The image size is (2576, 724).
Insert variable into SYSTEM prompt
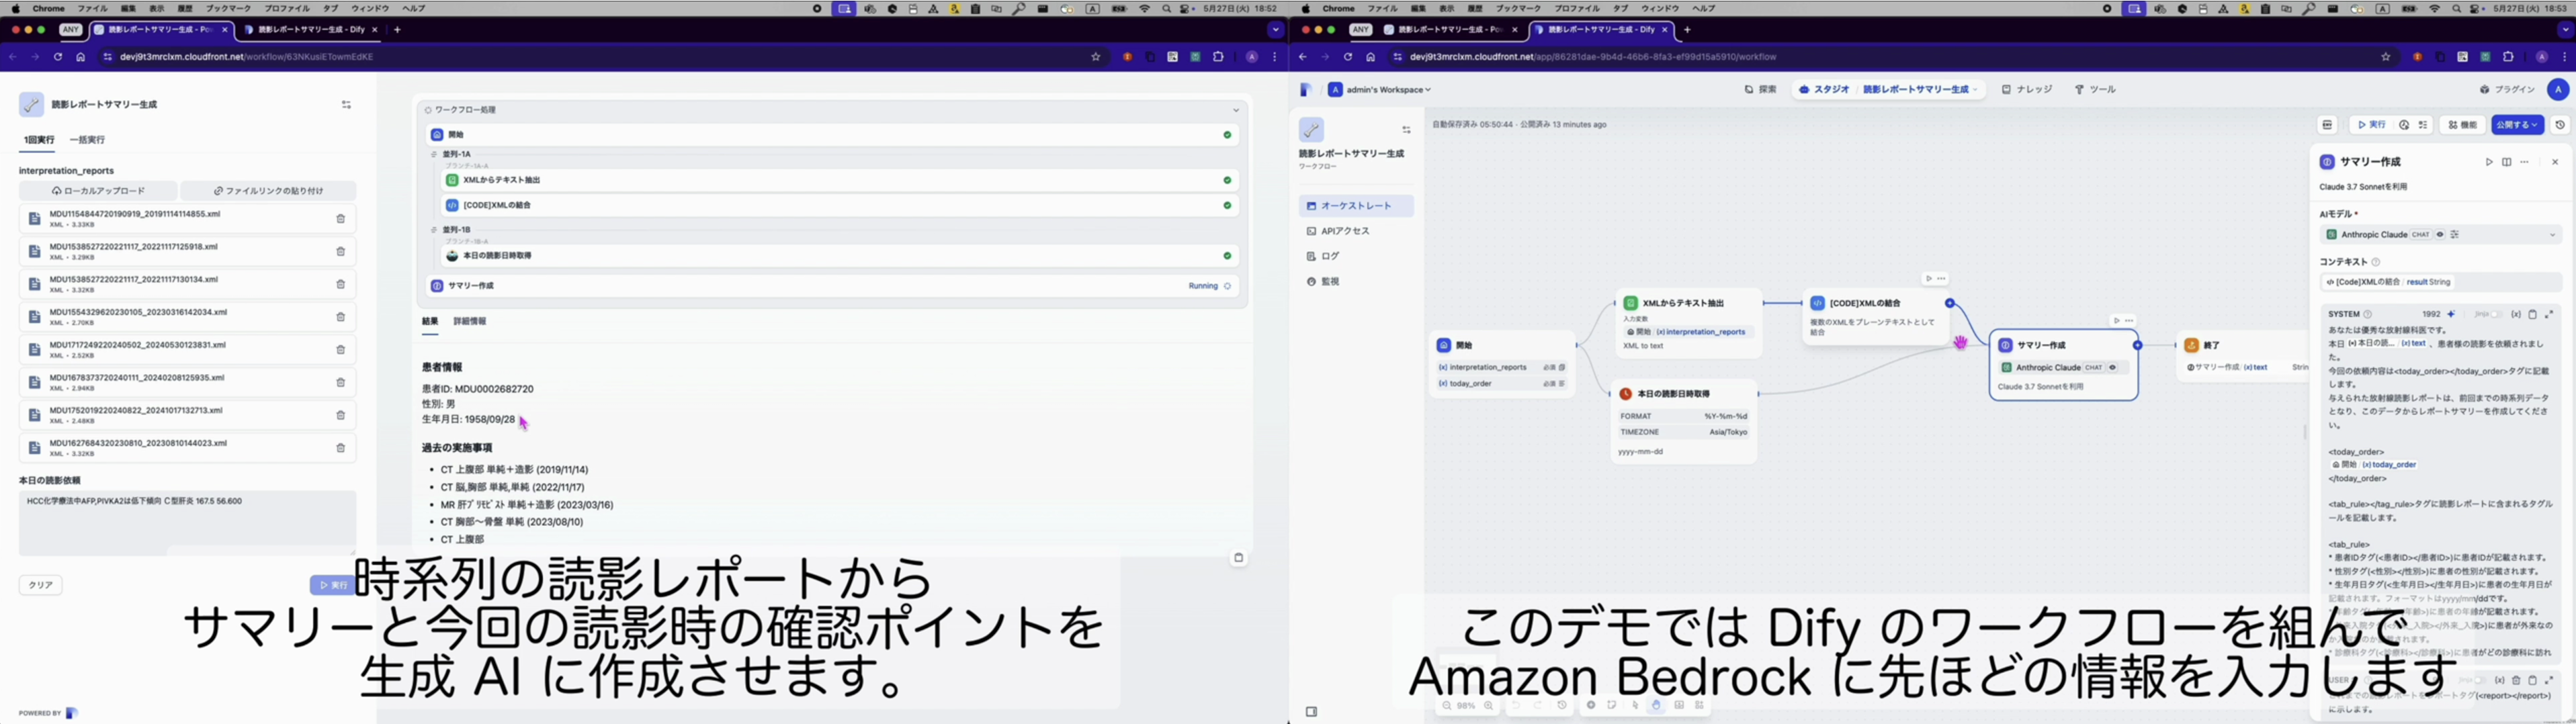click(x=2516, y=314)
